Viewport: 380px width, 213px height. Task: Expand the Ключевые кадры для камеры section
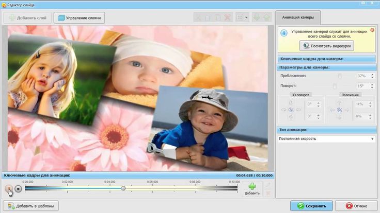326,59
